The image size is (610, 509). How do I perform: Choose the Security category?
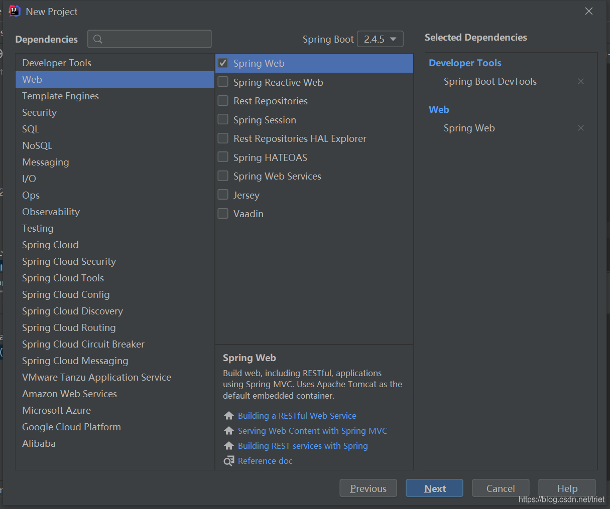click(x=115, y=112)
